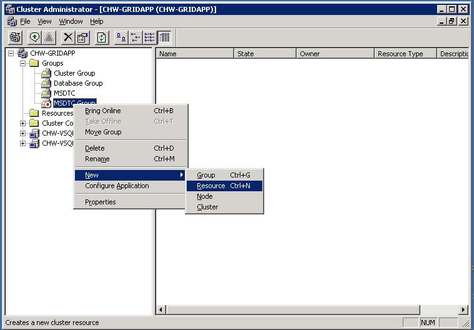Viewport: 474px width, 330px height.
Task: Click the Delete (X) toolbar icon
Action: [x=68, y=37]
